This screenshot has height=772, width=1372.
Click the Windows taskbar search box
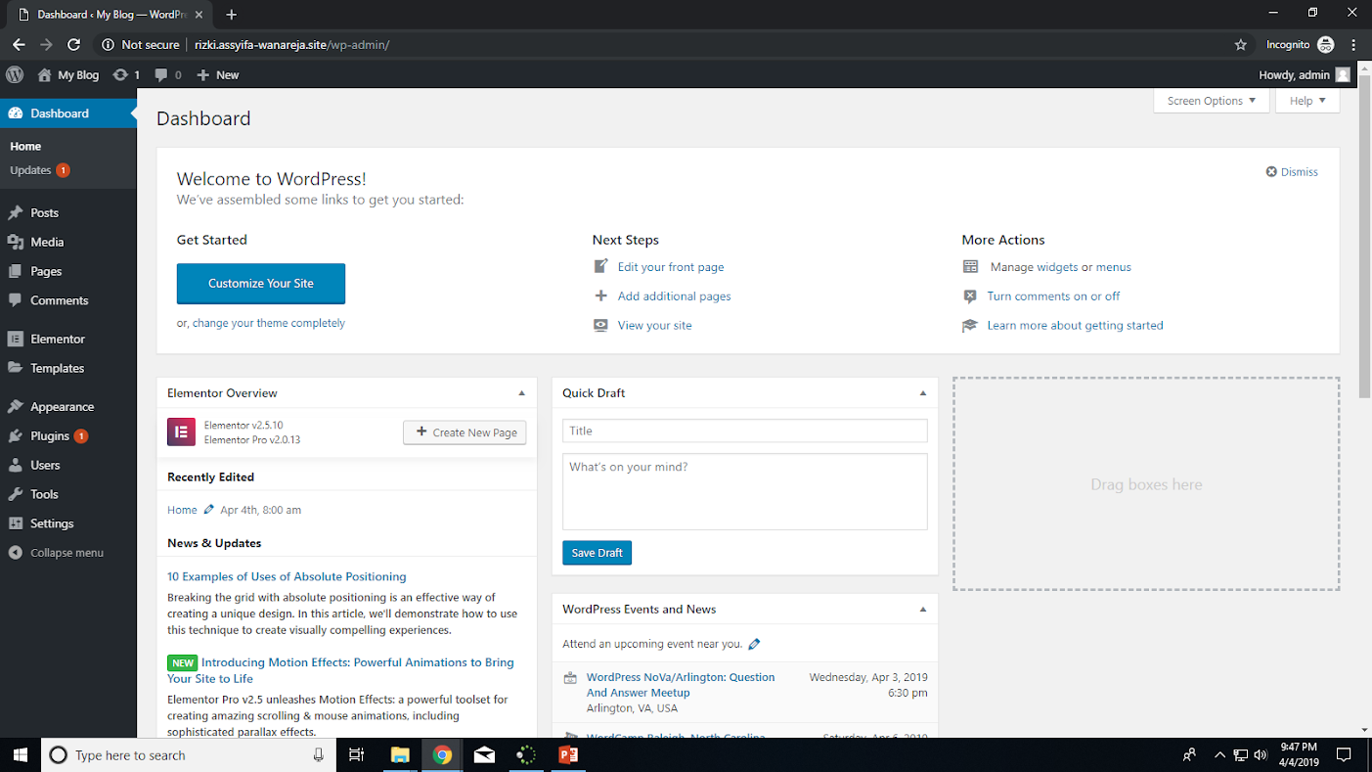[188, 755]
